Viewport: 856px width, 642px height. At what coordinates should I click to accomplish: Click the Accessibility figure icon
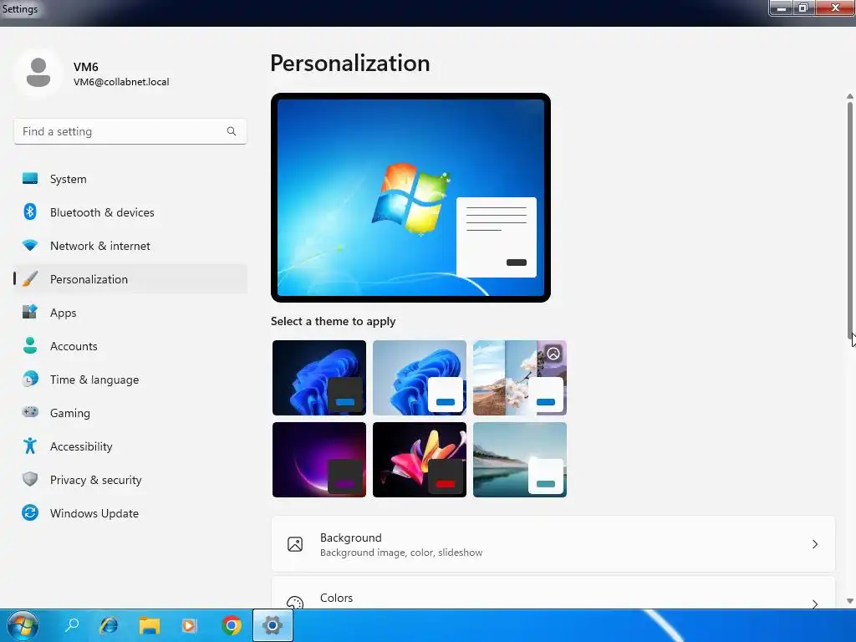[x=30, y=446]
